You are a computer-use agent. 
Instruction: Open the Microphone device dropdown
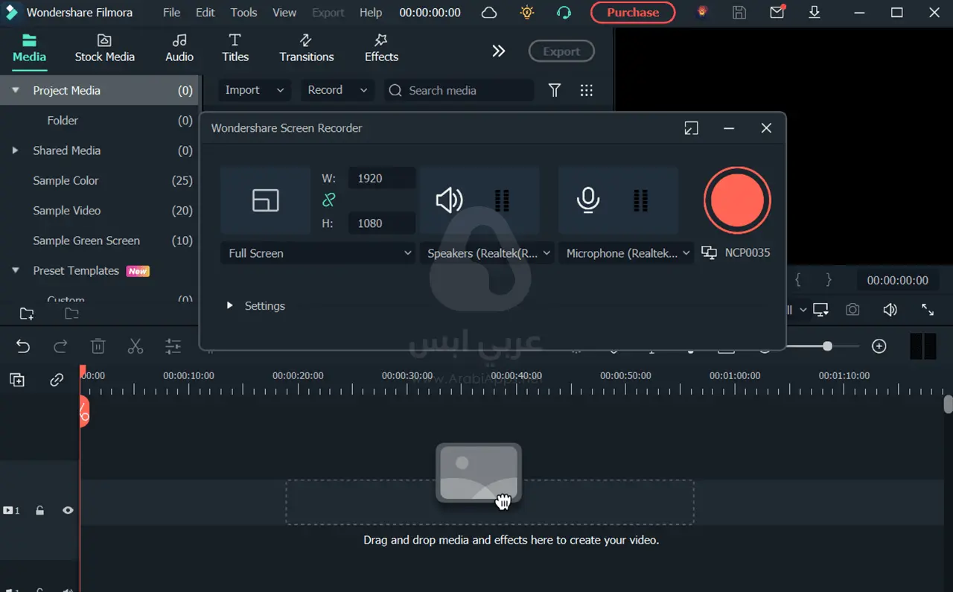click(626, 253)
